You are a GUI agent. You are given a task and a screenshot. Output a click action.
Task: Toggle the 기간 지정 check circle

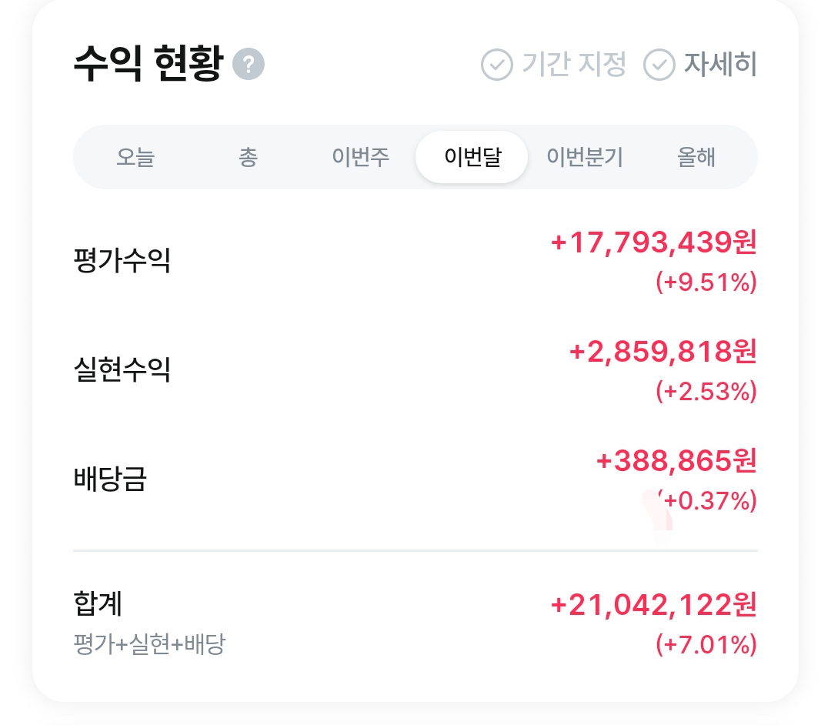pos(496,65)
